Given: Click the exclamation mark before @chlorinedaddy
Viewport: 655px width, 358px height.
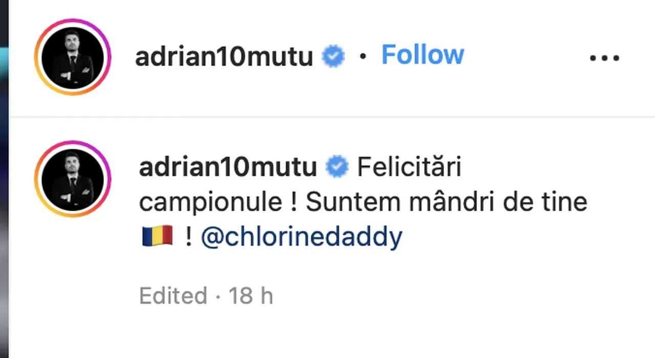Looking at the screenshot, I should pyautogui.click(x=188, y=238).
